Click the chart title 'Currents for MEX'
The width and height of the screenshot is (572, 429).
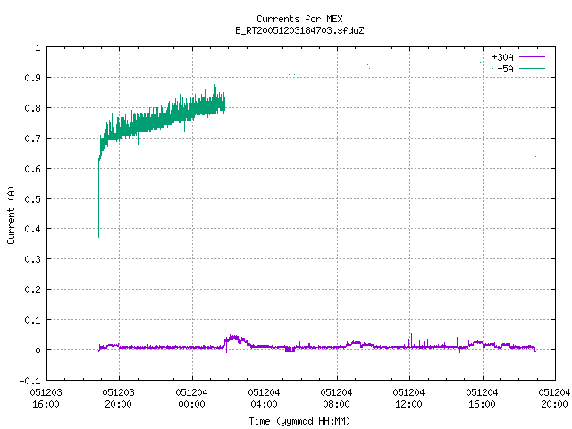tap(299, 19)
